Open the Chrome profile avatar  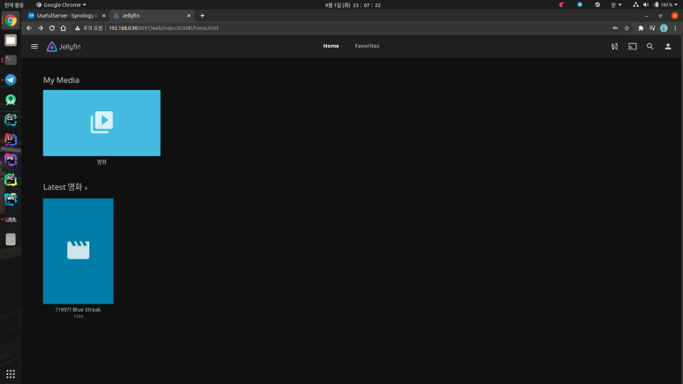pyautogui.click(x=664, y=28)
